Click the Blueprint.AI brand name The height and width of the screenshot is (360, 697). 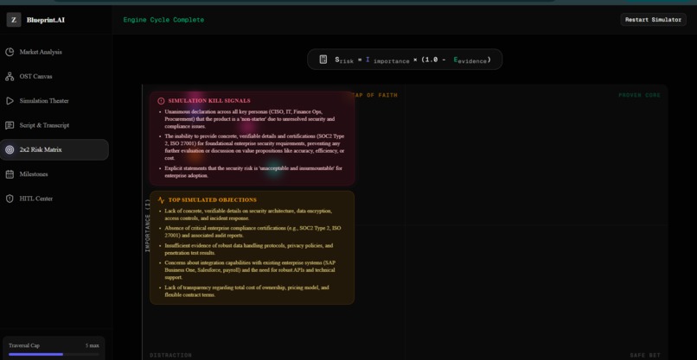pyautogui.click(x=45, y=20)
